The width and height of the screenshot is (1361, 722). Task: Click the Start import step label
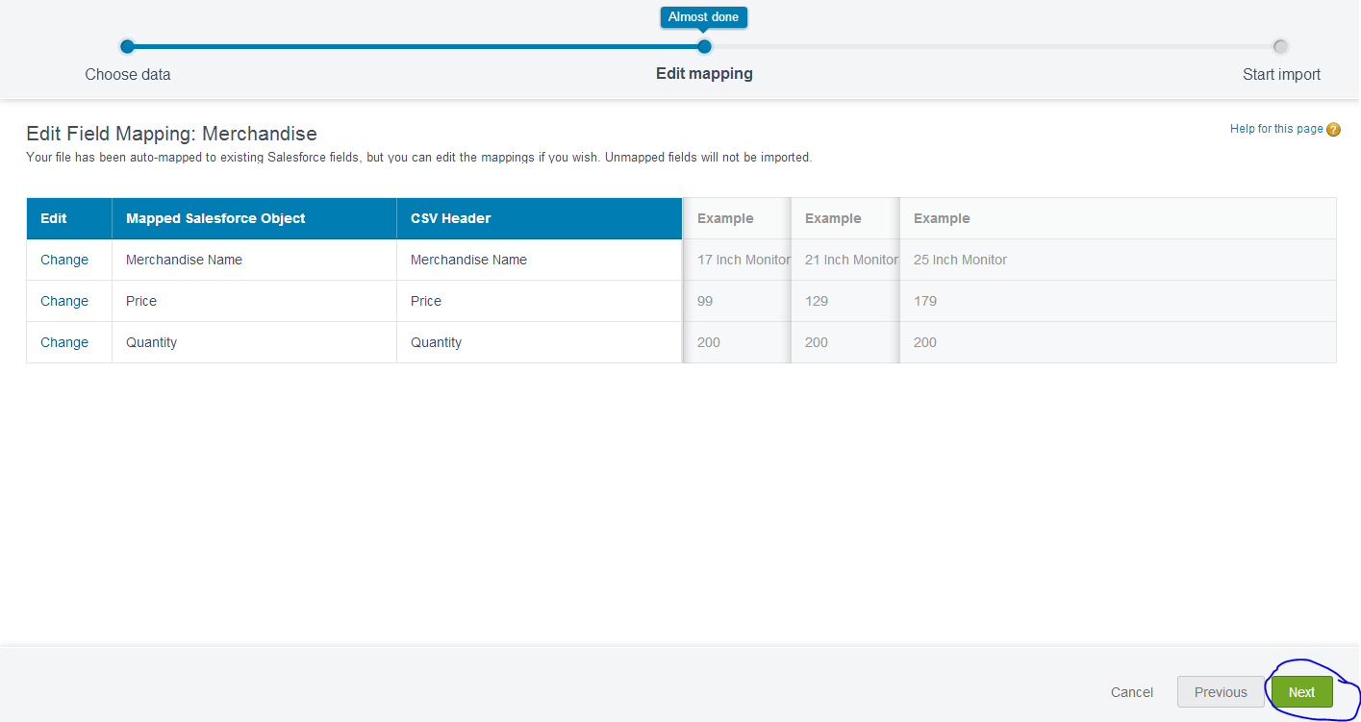[1281, 74]
